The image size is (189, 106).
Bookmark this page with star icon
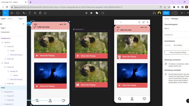click(x=169, y=7)
